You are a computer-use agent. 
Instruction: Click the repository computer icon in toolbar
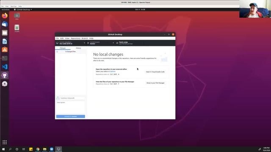click(57, 43)
